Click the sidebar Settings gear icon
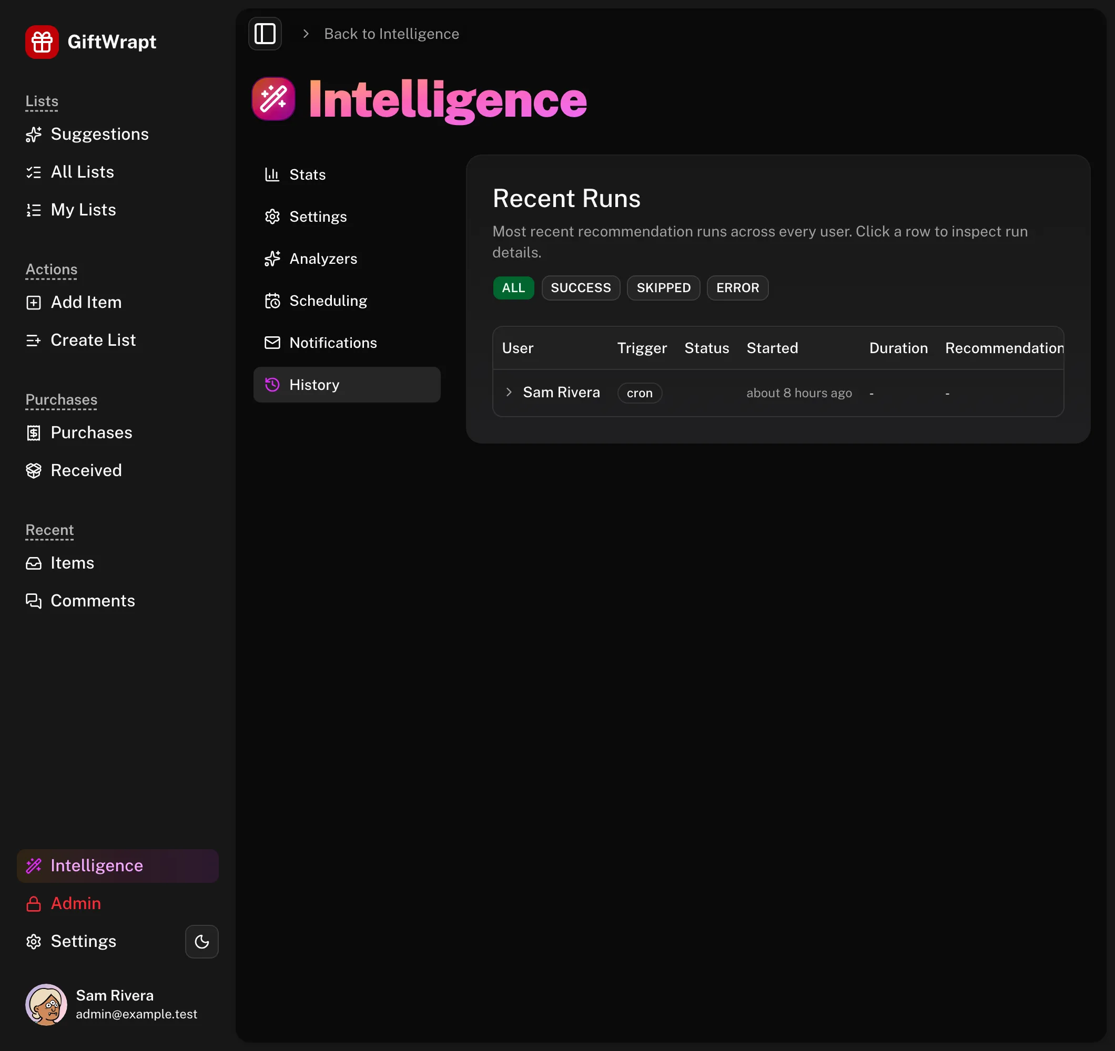The width and height of the screenshot is (1115, 1051). coord(34,941)
